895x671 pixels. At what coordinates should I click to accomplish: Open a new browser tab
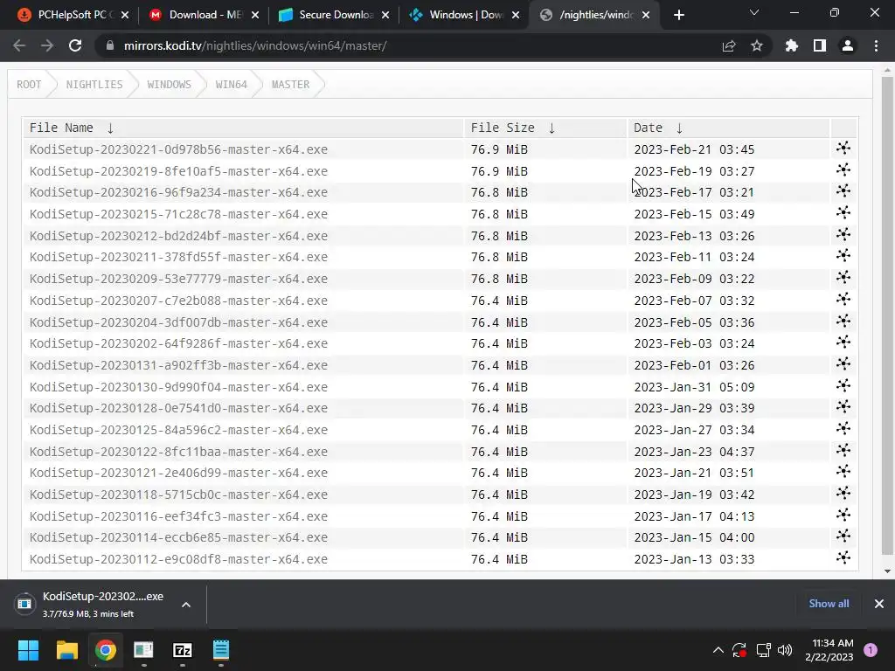(x=678, y=15)
